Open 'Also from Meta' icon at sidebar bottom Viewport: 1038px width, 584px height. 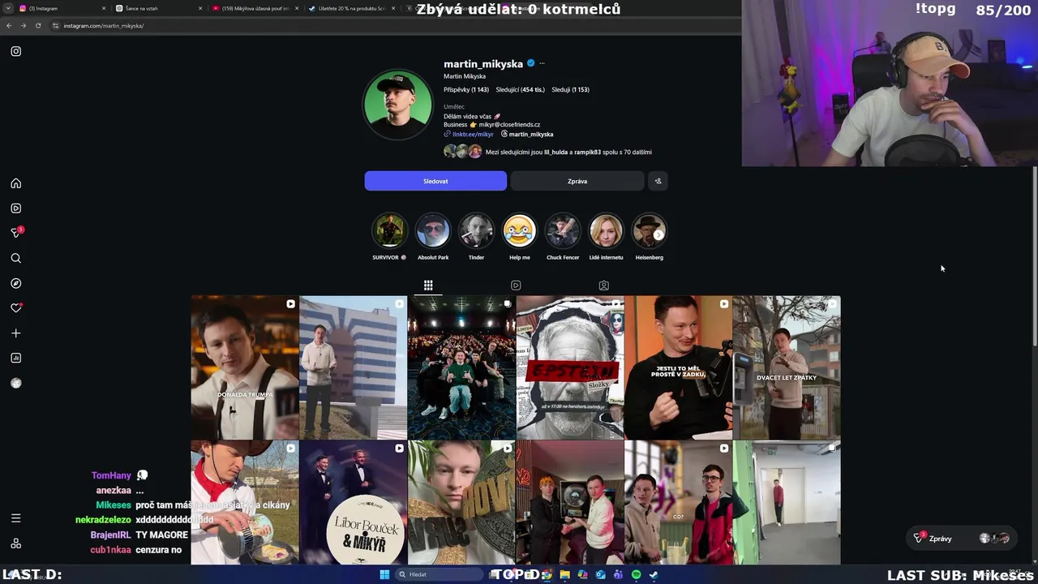click(x=15, y=543)
